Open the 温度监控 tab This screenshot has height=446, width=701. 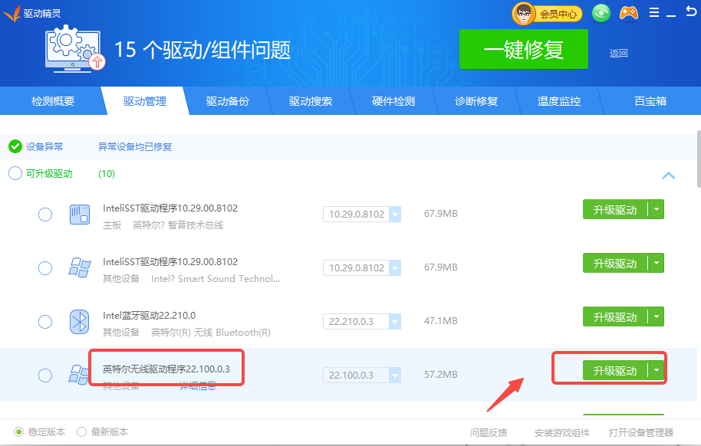point(559,101)
